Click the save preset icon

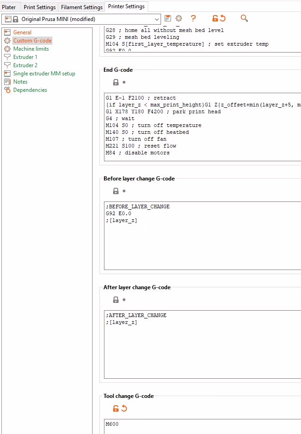click(168, 18)
